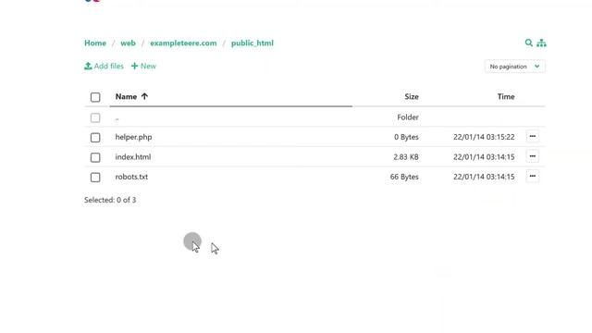This screenshot has width=592, height=333.
Task: Open the web breadcrumb folder
Action: tap(128, 43)
